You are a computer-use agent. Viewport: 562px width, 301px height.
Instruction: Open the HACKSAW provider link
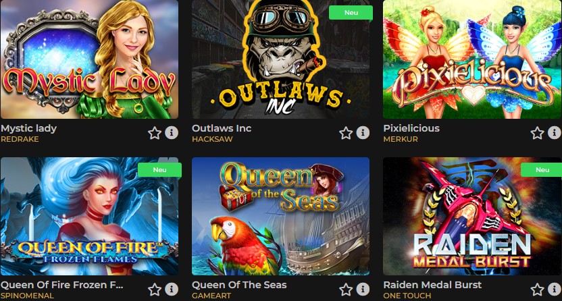click(x=212, y=139)
